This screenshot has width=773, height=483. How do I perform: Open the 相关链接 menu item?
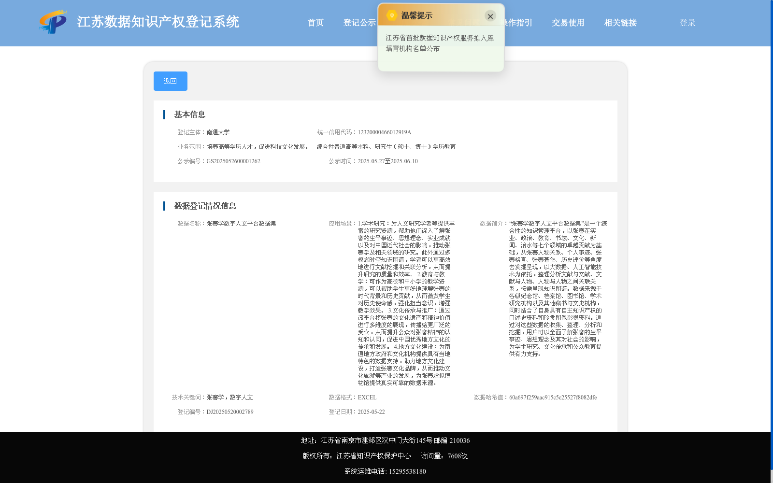click(620, 22)
